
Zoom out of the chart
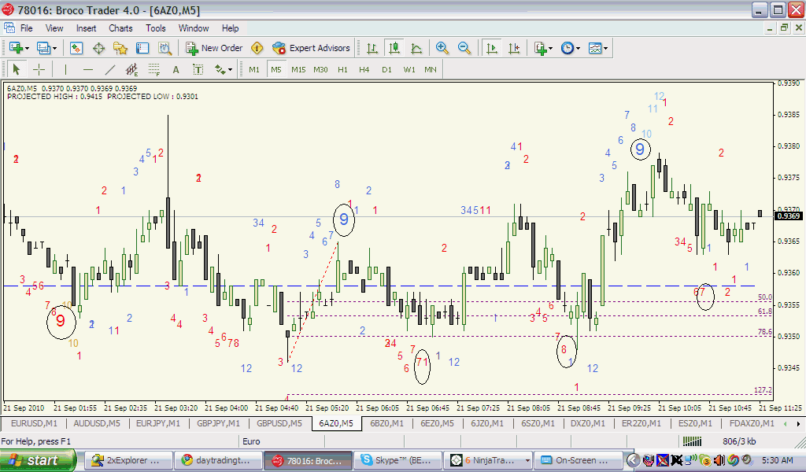pyautogui.click(x=464, y=48)
